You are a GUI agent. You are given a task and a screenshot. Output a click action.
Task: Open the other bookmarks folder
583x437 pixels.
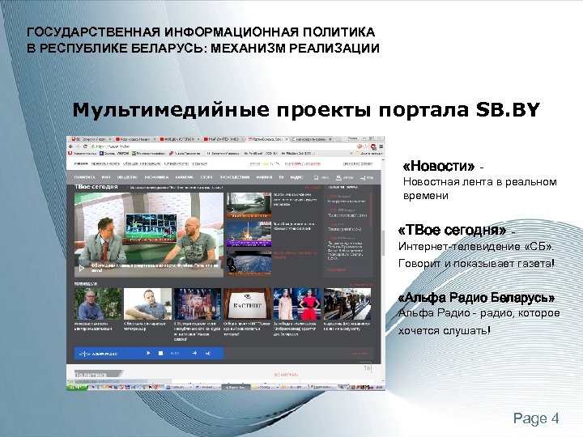click(369, 153)
